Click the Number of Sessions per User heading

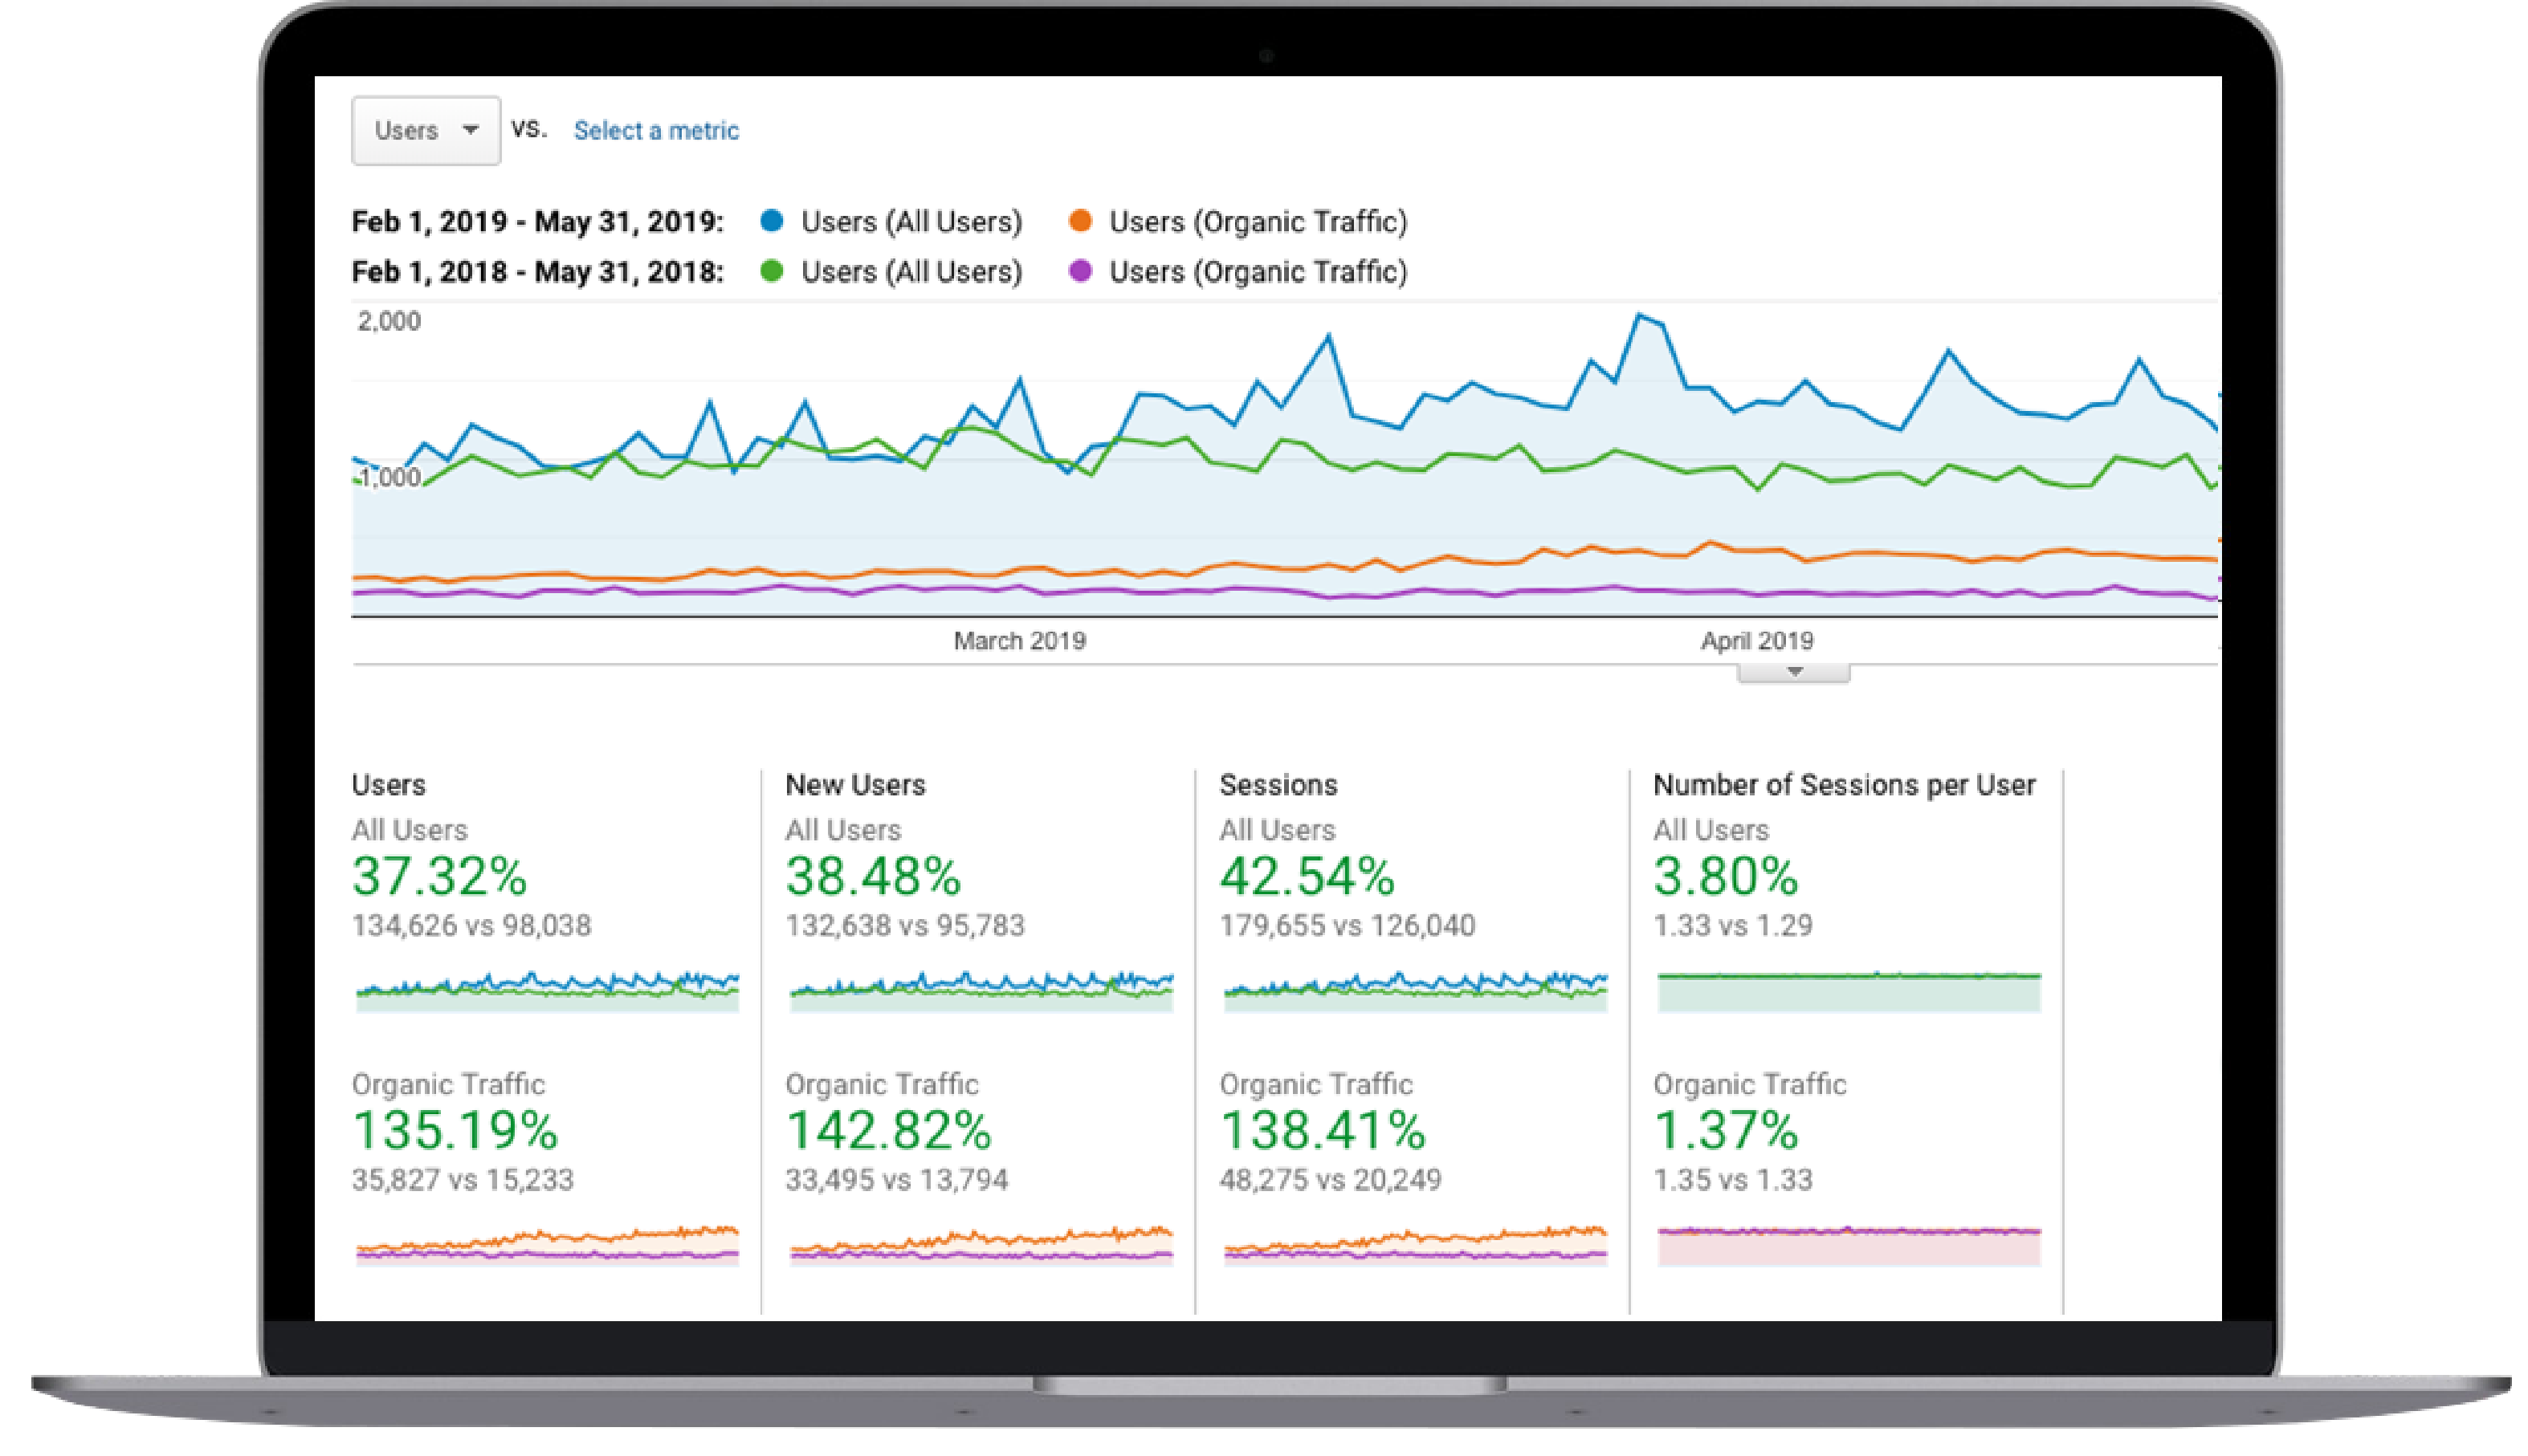[1844, 785]
